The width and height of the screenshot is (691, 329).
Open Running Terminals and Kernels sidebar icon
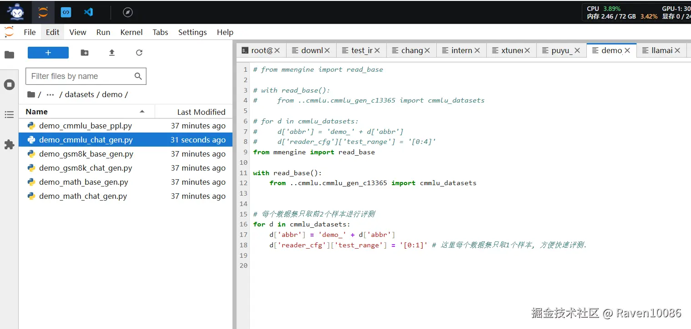tap(9, 84)
